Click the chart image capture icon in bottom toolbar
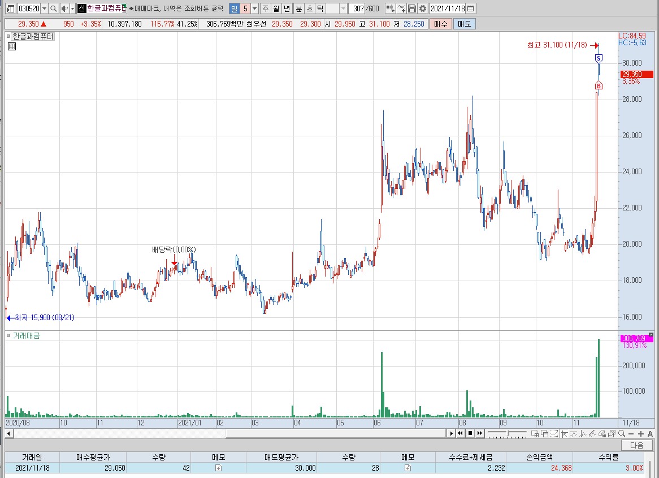 coord(612,434)
